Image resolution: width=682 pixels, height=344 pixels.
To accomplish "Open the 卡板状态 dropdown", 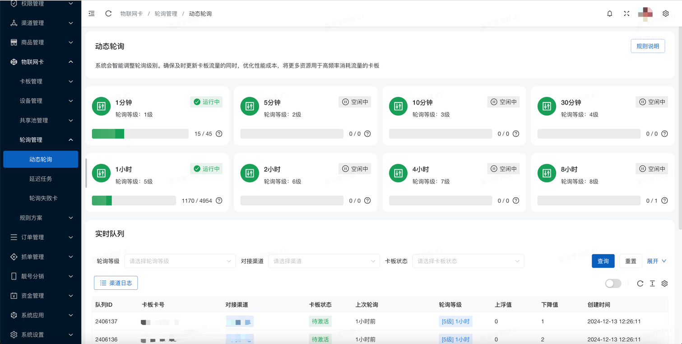I will [x=468, y=261].
